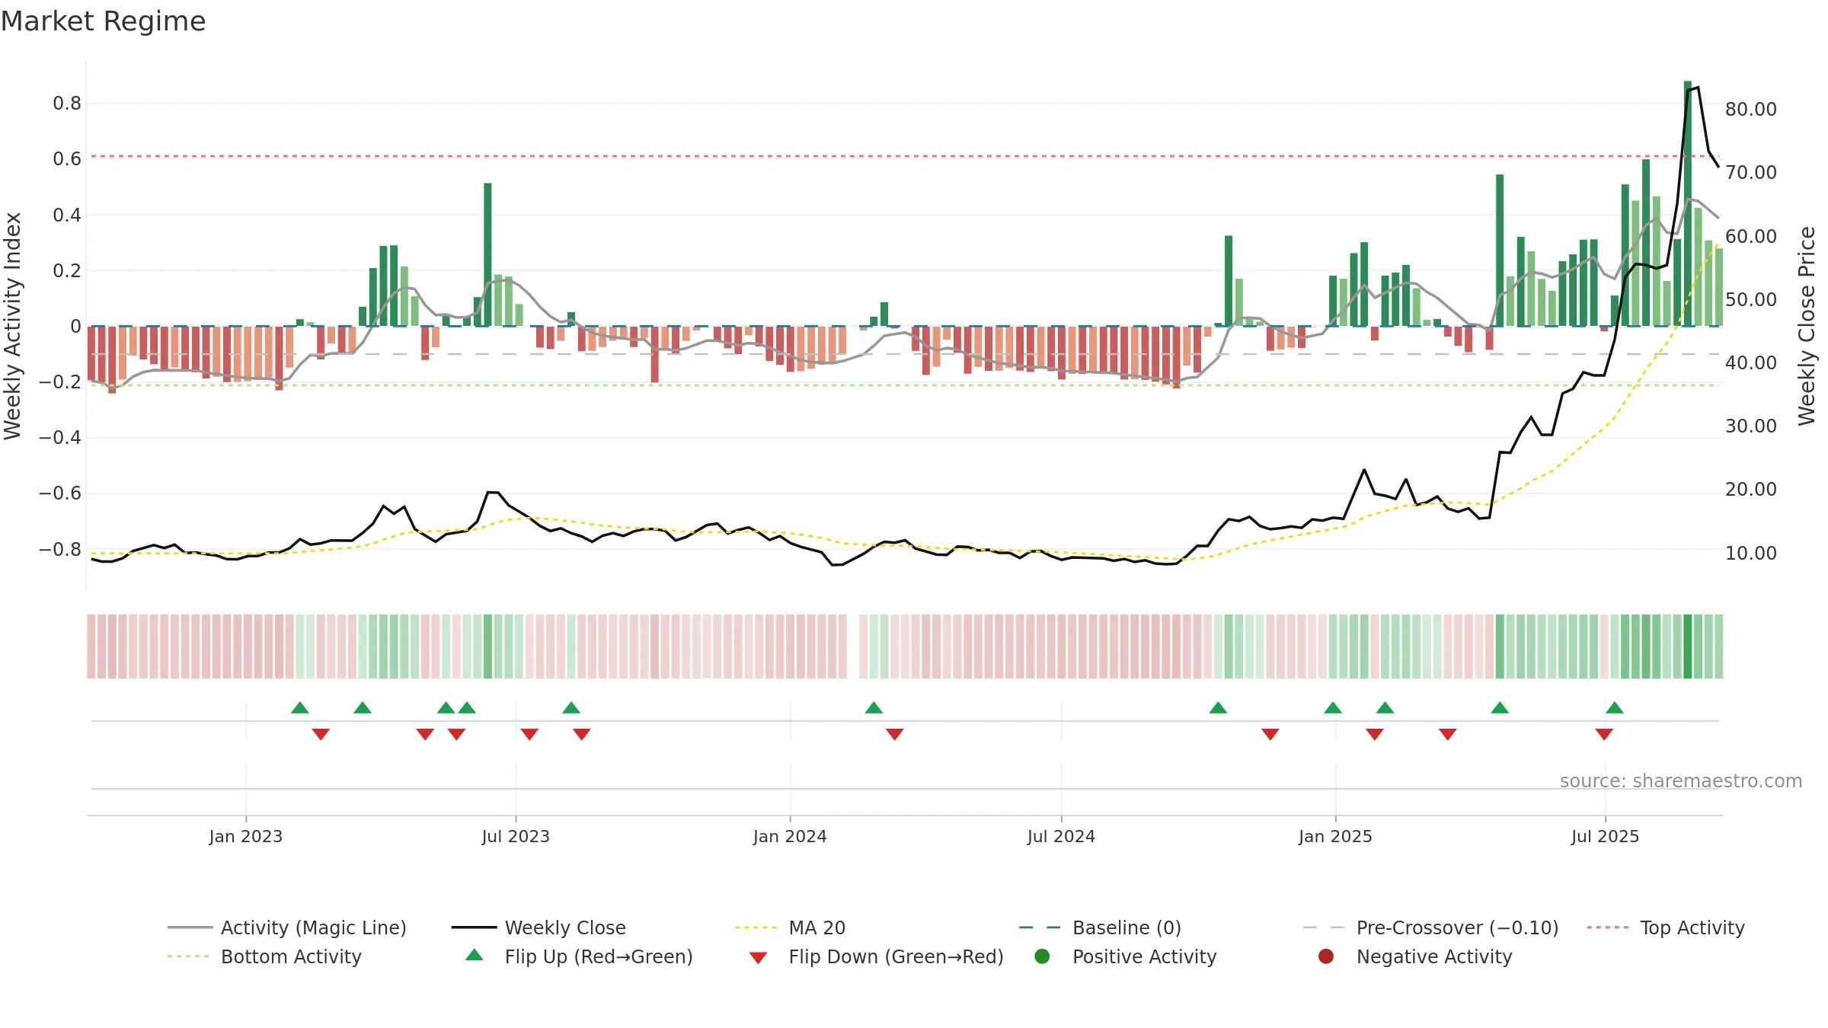Click the Market Regime chart title
1828x1028 pixels.
103,21
